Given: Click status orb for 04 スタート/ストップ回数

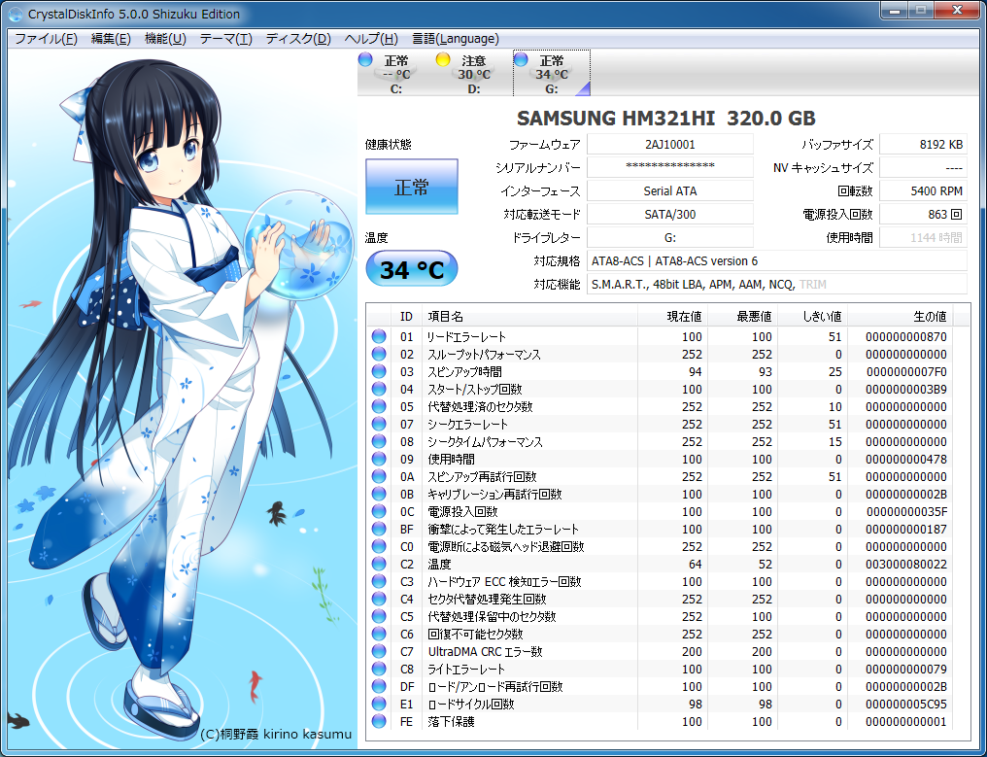Looking at the screenshot, I should tap(379, 390).
